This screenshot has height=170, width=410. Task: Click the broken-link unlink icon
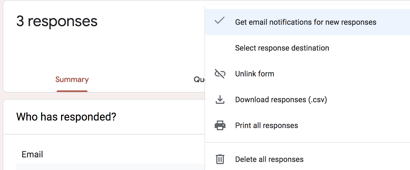(220, 74)
